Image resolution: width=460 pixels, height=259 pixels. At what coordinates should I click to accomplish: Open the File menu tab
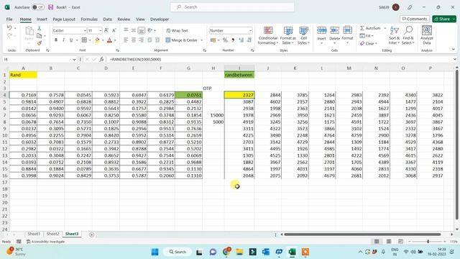[x=9, y=19]
